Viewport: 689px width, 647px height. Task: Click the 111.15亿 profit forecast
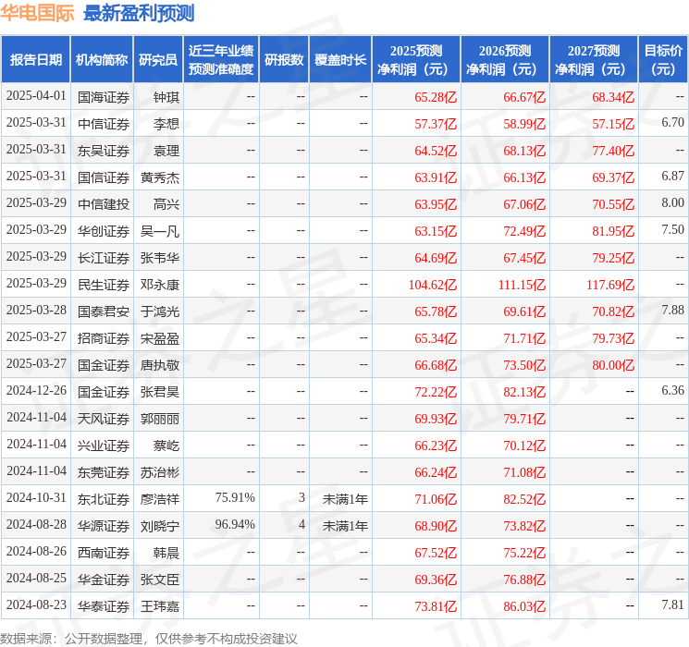point(522,285)
